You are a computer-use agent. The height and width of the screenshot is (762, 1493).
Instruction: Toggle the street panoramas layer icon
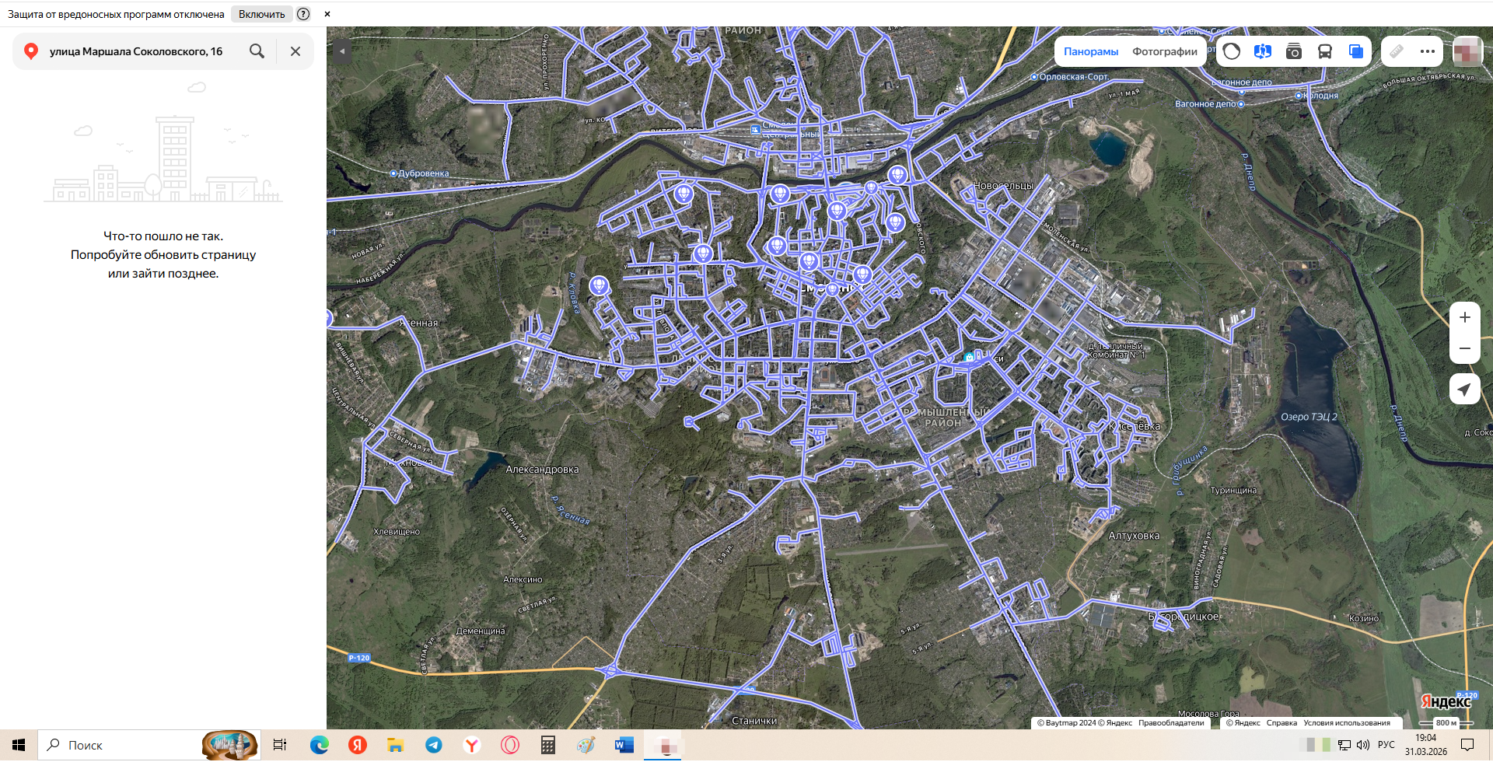coord(1263,51)
